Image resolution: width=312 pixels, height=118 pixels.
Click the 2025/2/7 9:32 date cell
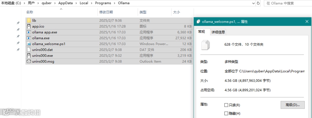110,55
